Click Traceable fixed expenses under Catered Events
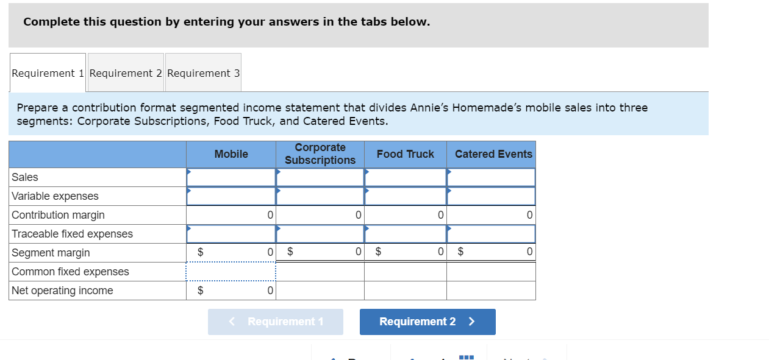Screen dimensions: 769x360 [492, 233]
